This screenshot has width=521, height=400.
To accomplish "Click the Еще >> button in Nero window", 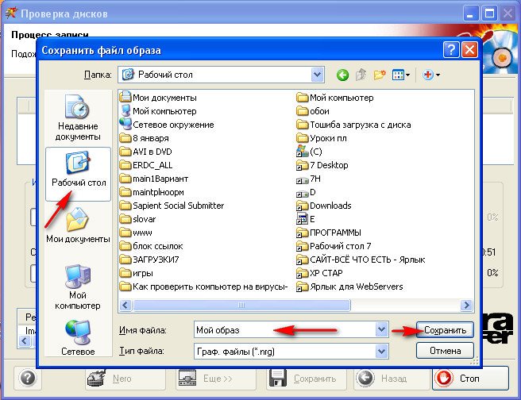I will (216, 379).
